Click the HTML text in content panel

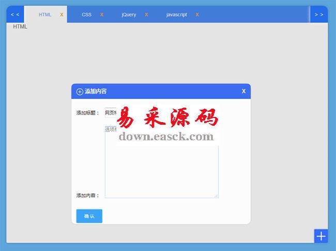point(20,26)
